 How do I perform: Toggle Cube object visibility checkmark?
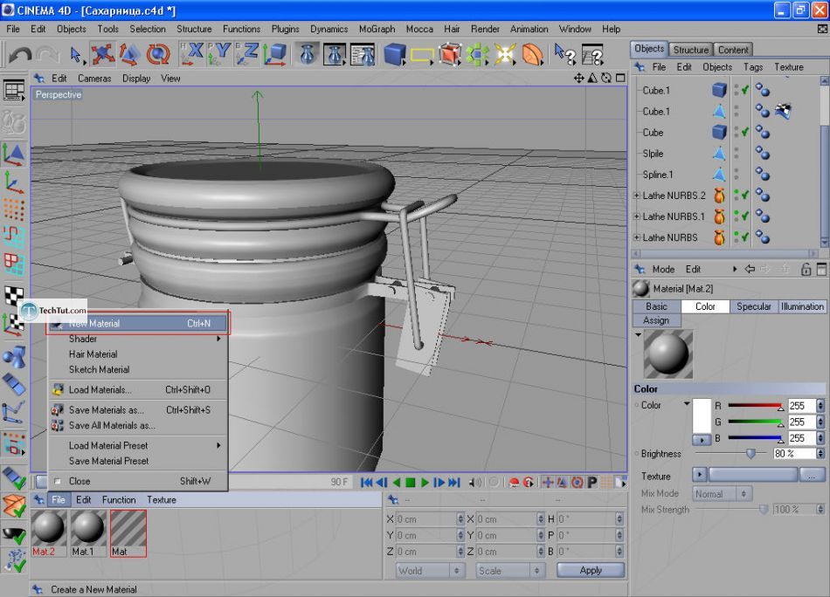click(x=744, y=132)
